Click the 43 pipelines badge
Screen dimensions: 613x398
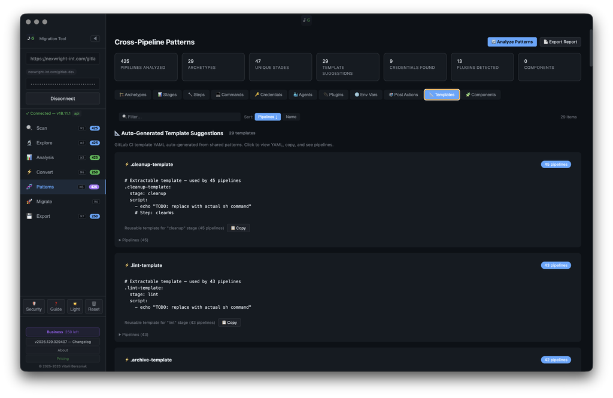tap(556, 266)
